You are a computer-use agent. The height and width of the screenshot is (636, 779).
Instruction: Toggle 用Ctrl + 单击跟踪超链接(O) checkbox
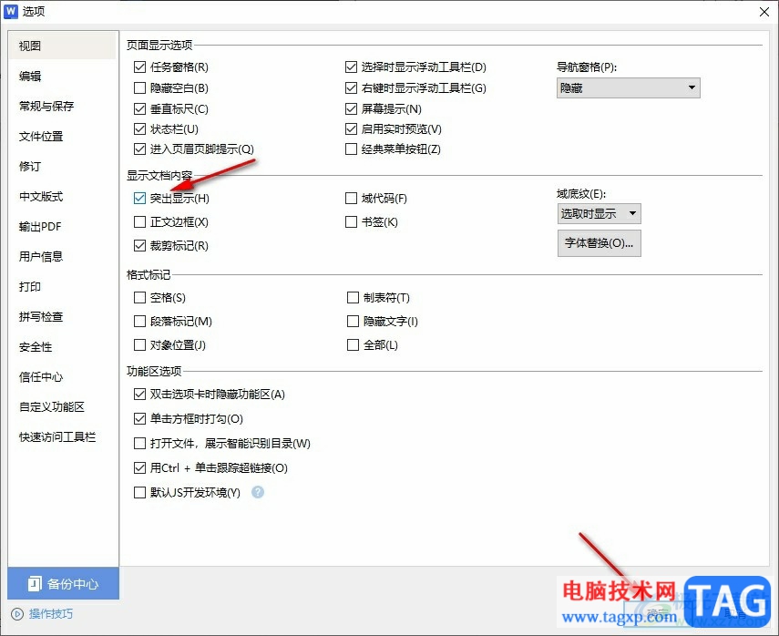(x=139, y=467)
